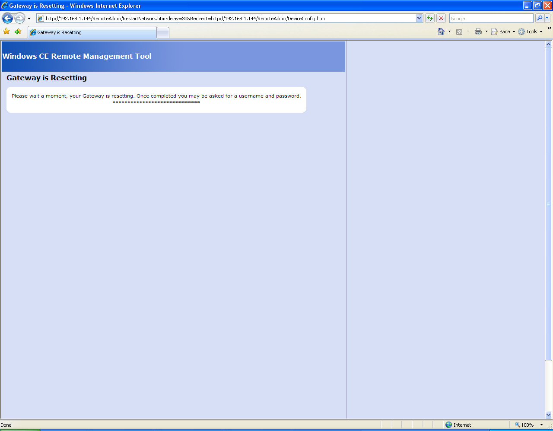Click the search magnifier icon
This screenshot has height=431, width=553.
click(x=540, y=18)
